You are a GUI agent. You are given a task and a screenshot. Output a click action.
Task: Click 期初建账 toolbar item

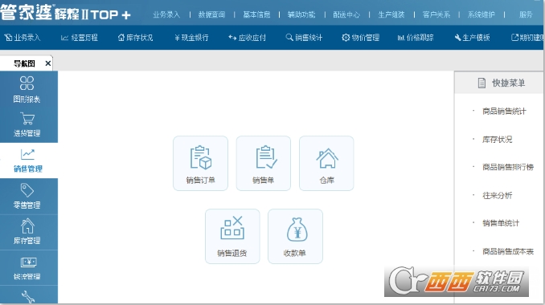527,38
